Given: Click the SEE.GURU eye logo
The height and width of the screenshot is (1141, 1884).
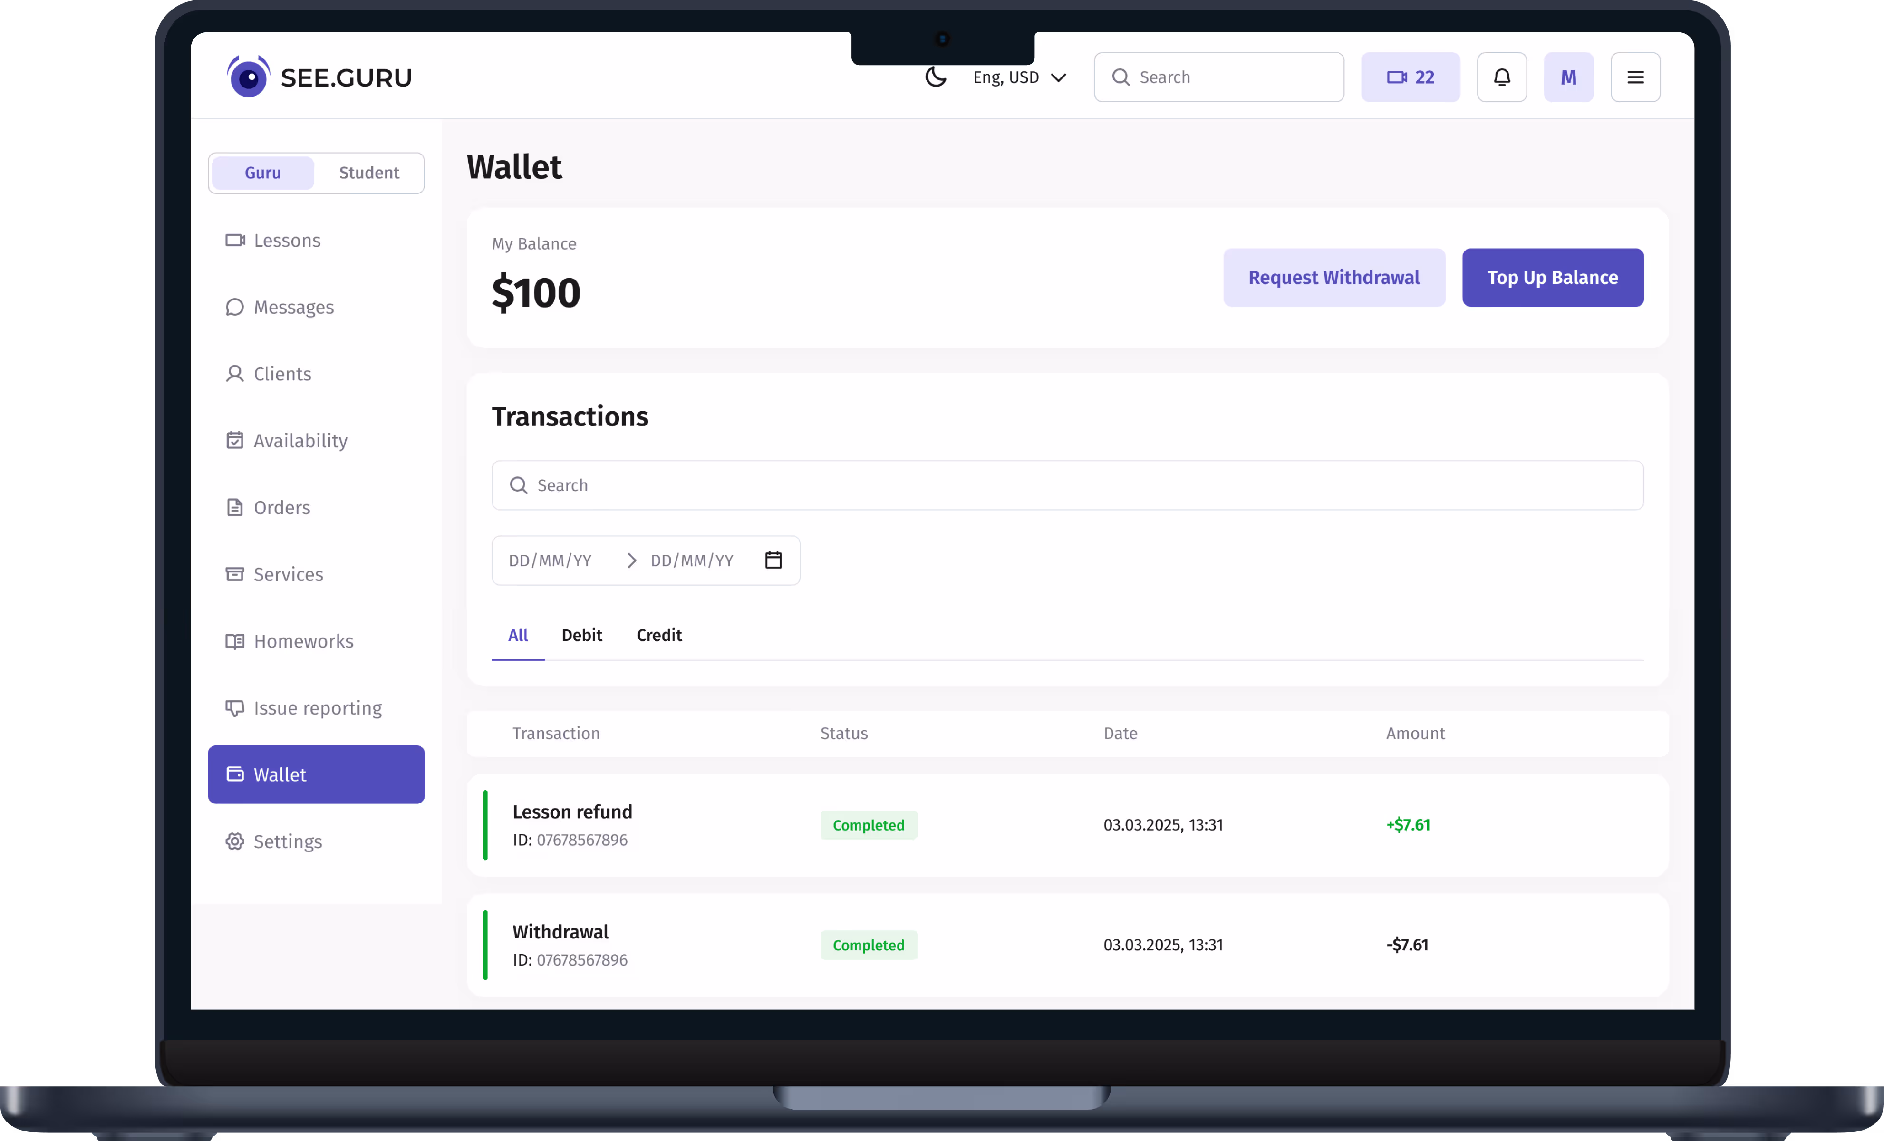Looking at the screenshot, I should pyautogui.click(x=249, y=77).
